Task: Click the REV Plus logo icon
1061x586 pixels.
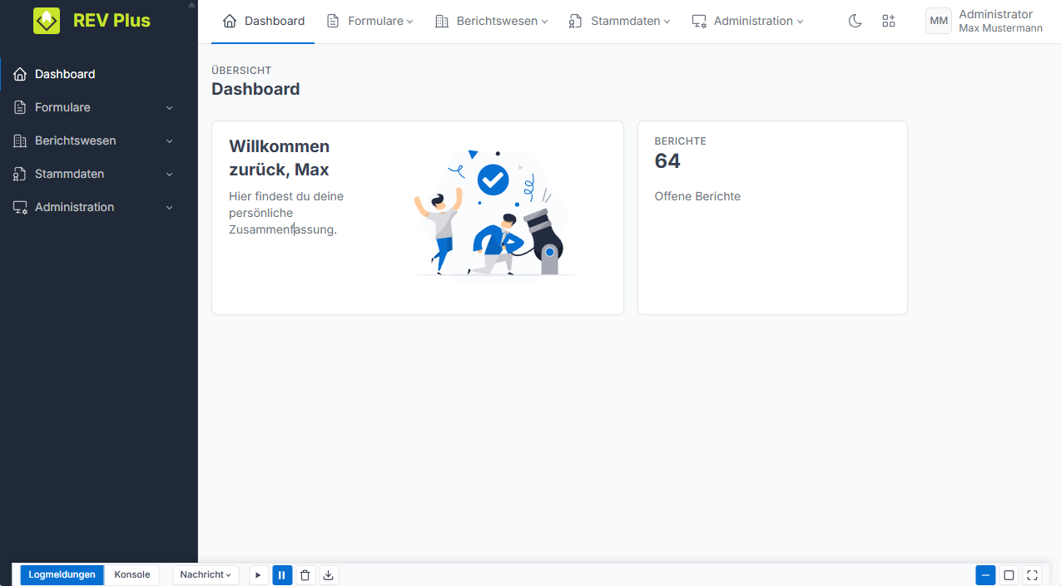Action: pyautogui.click(x=47, y=21)
